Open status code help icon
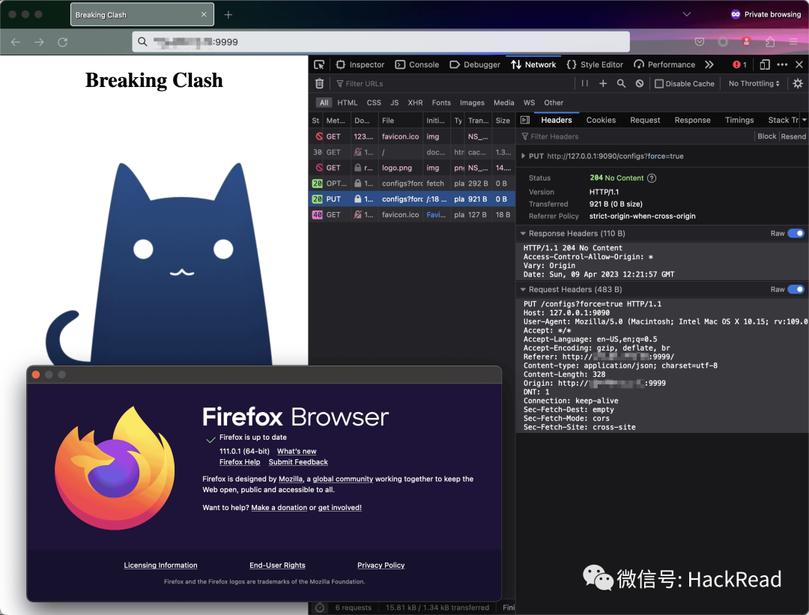Image resolution: width=809 pixels, height=615 pixels. point(652,178)
